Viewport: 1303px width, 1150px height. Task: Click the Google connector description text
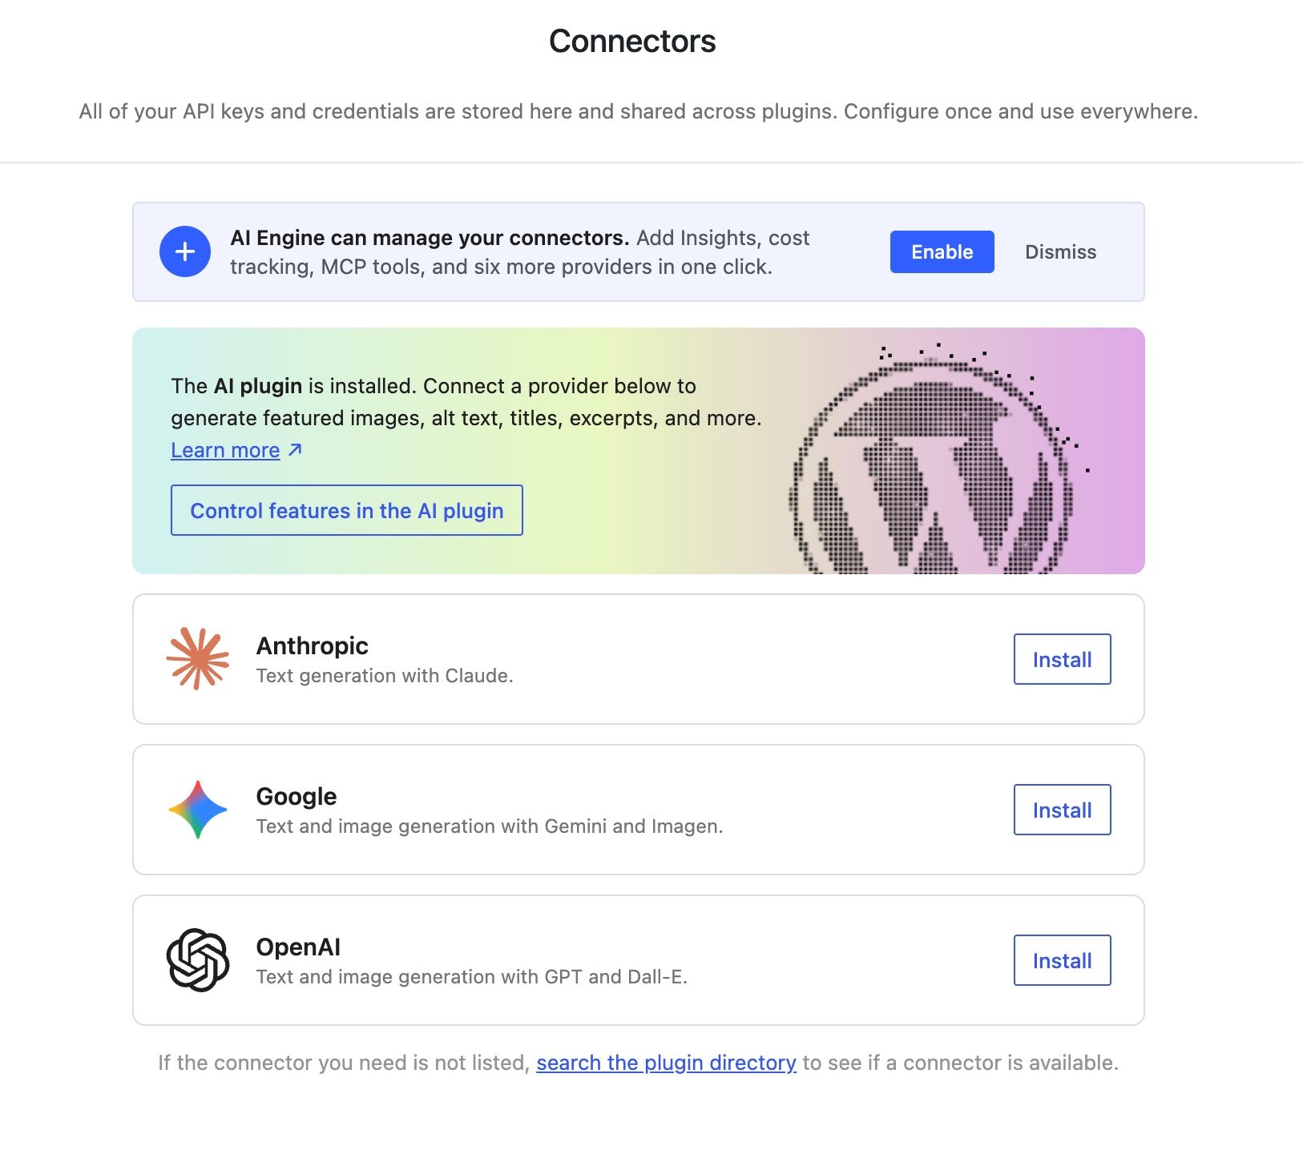489,826
